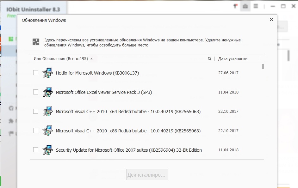Click the 22.10.2017 date of the x64 Redistributable

228,111
